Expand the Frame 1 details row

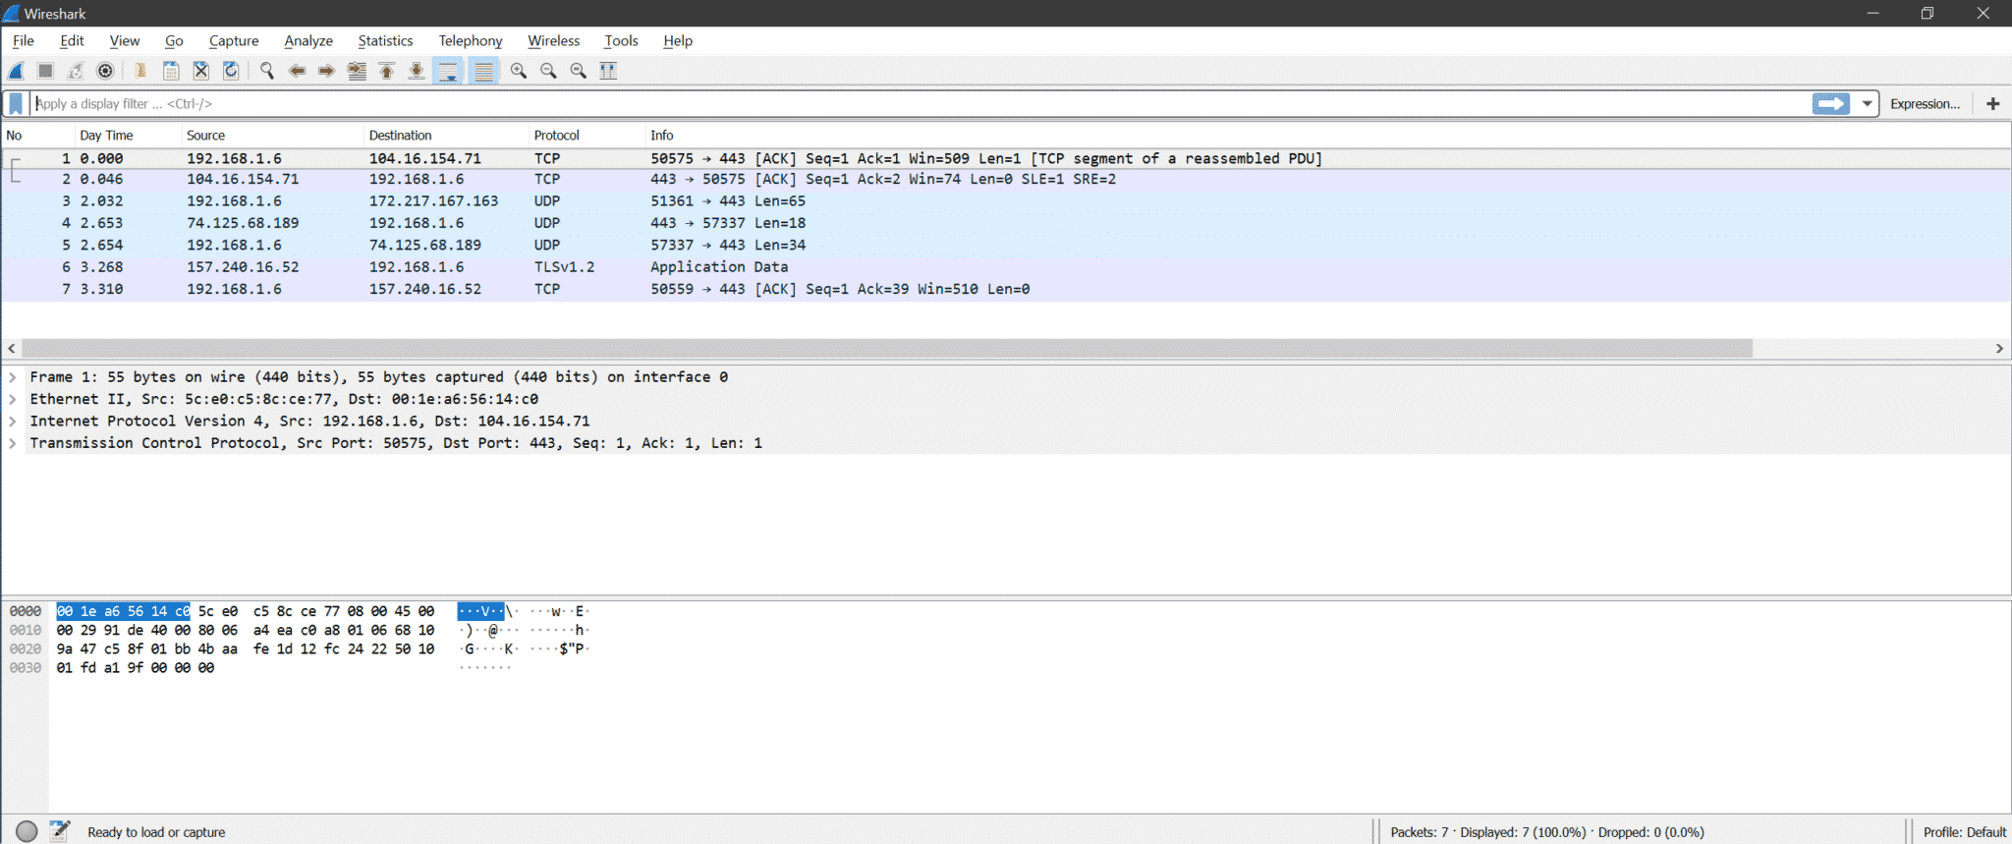[x=13, y=377]
